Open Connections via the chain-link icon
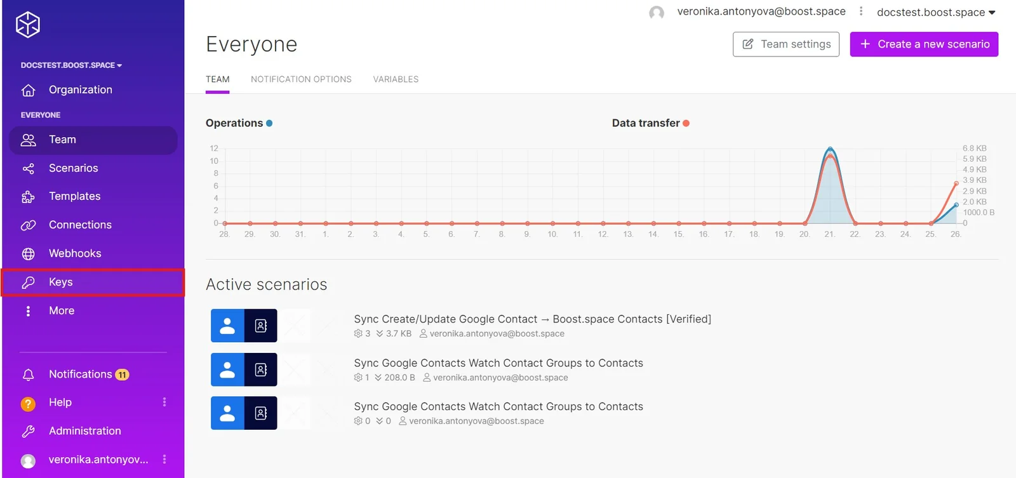This screenshot has width=1016, height=478. pos(28,225)
